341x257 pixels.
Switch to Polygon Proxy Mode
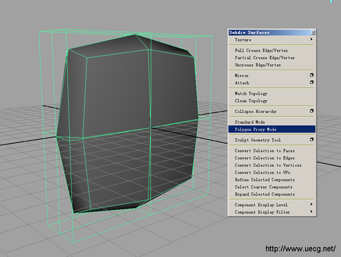pos(272,129)
